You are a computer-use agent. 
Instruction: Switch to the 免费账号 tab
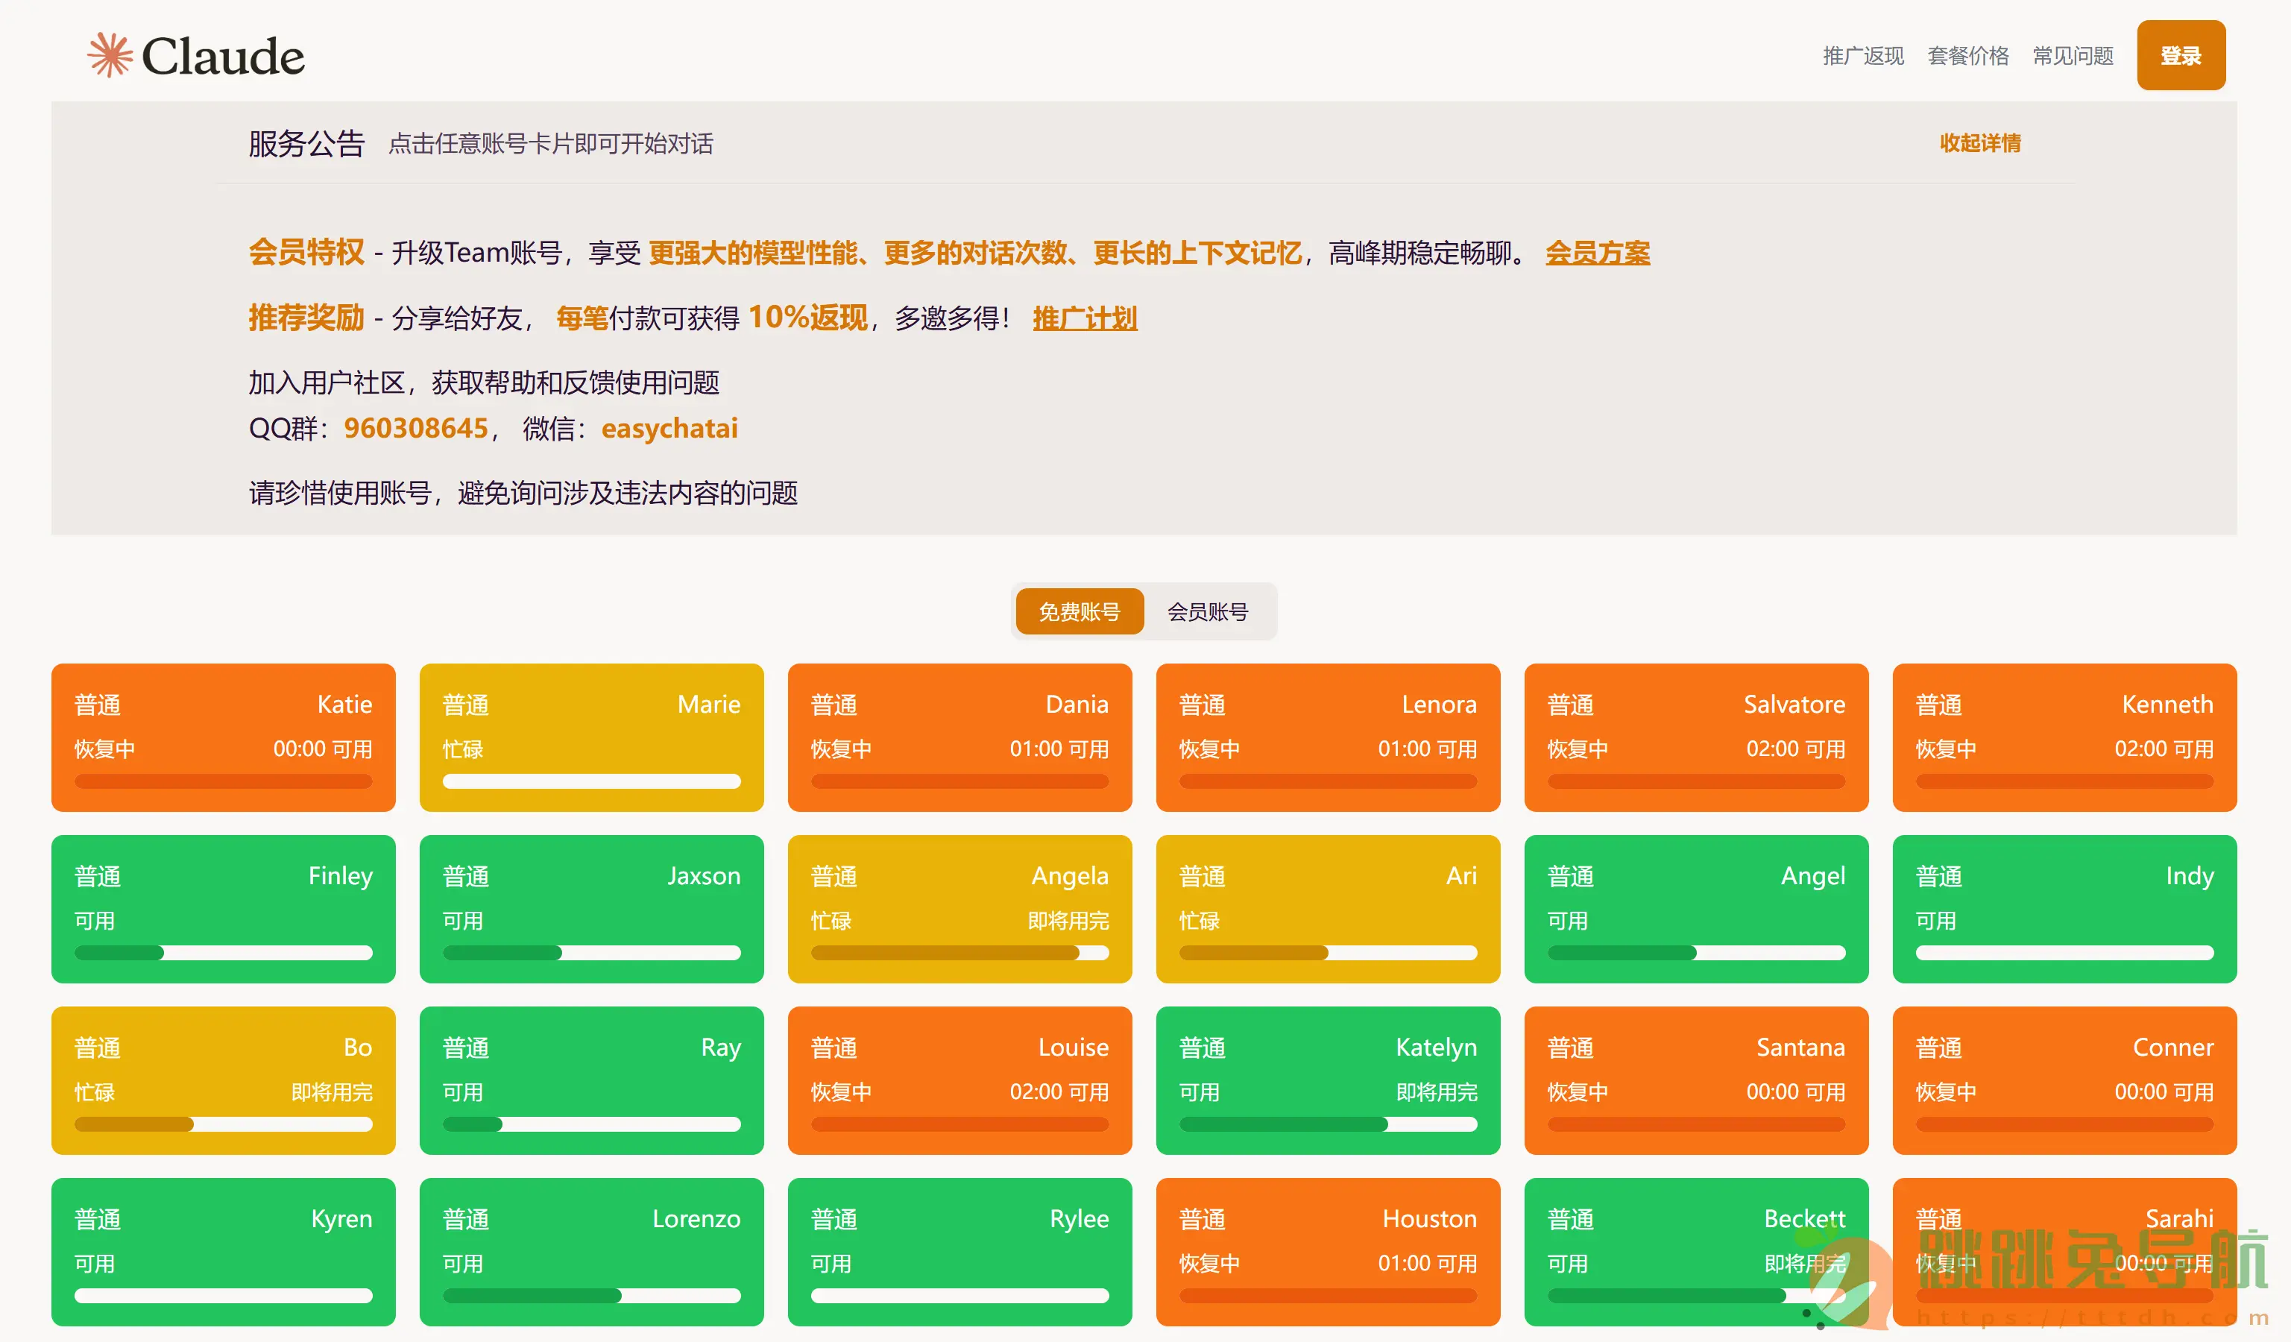[x=1079, y=612]
